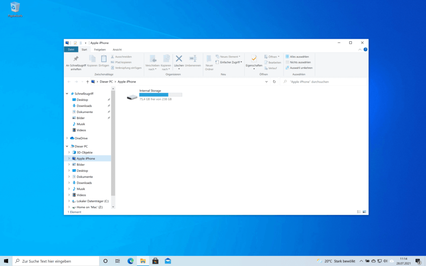Open Task View on the taskbar
The width and height of the screenshot is (426, 266).
[118, 261]
